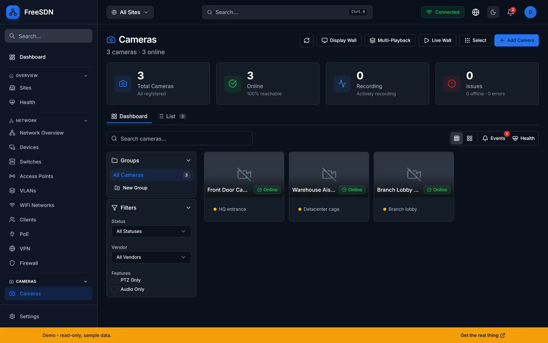
Task: Click Total Cameras camera icon
Action: pyautogui.click(x=123, y=84)
